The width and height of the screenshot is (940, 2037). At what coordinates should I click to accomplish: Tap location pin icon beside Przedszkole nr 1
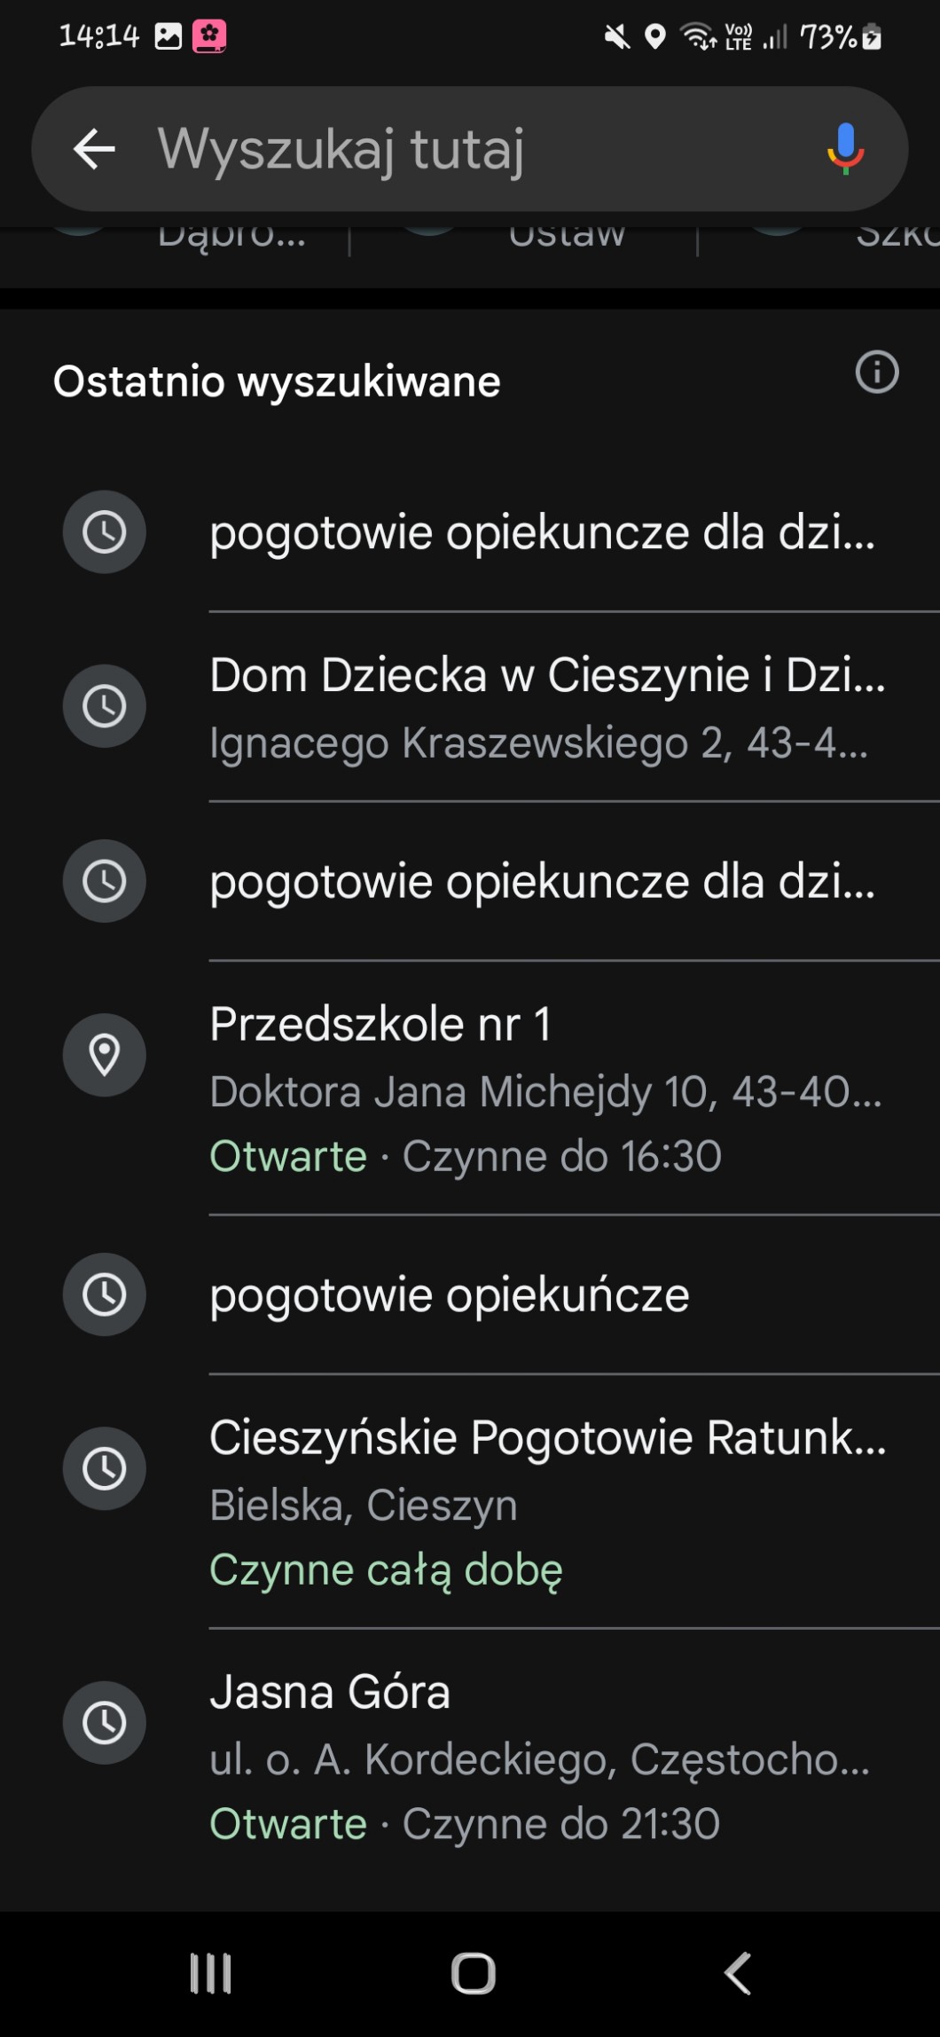pyautogui.click(x=105, y=1055)
